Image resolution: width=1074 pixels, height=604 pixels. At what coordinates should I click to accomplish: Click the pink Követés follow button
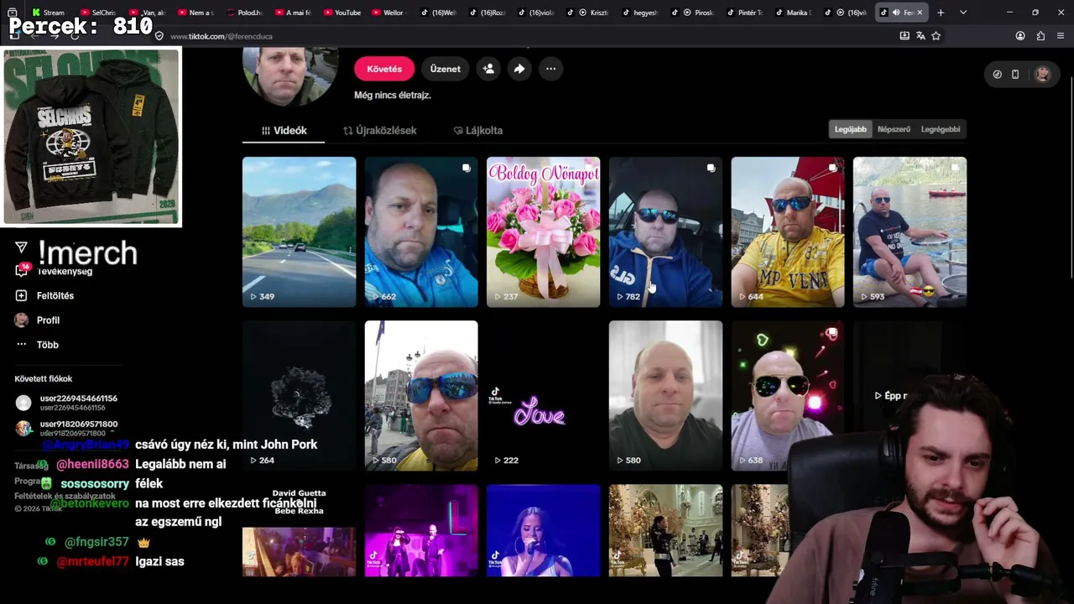(x=384, y=69)
